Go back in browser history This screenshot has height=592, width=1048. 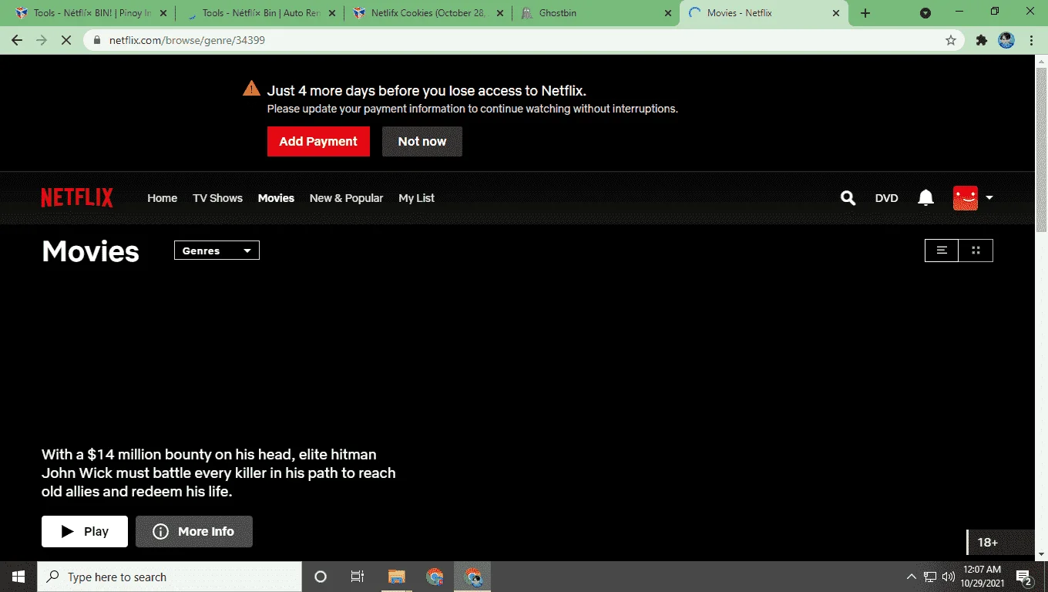17,40
